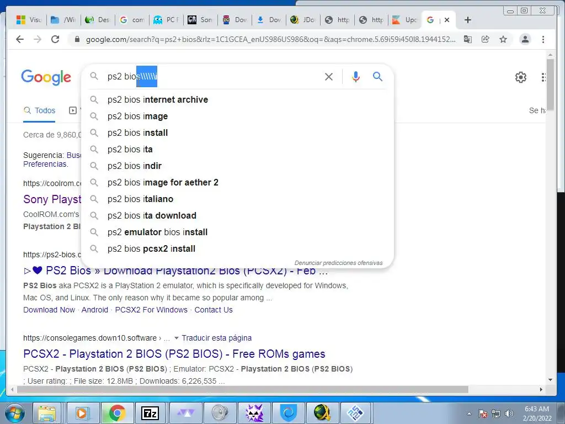Switch to the Son tab
The image size is (565, 424).
point(200,20)
